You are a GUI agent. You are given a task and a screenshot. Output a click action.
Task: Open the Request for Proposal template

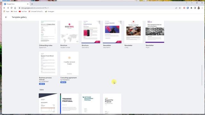pyautogui.click(x=112, y=103)
